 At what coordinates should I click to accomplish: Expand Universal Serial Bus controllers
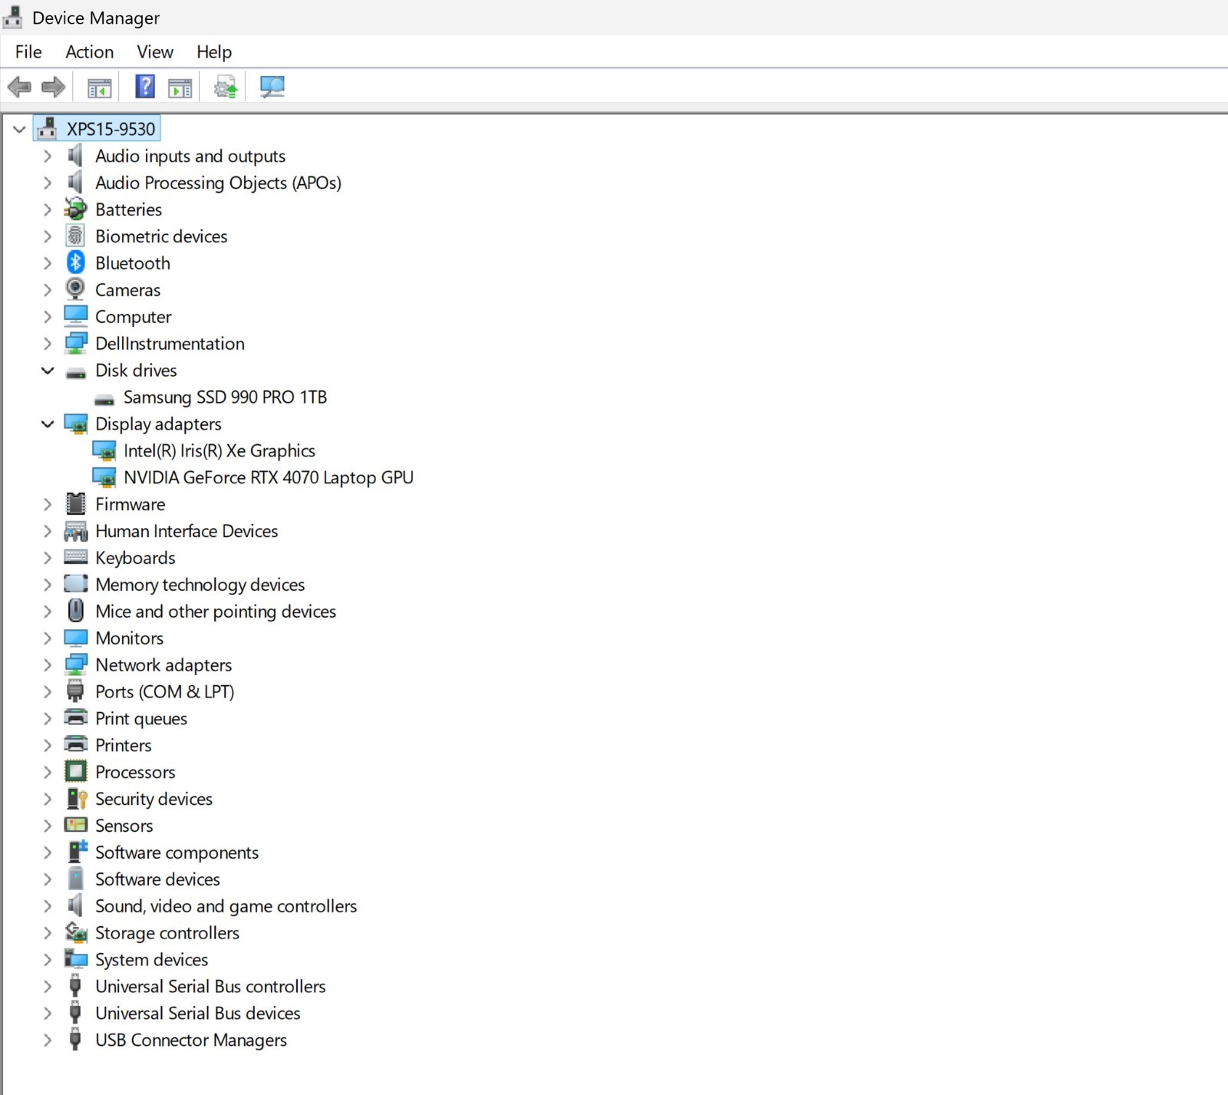coord(48,986)
